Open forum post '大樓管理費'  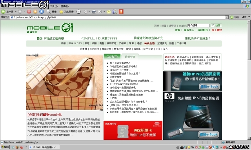[x=115, y=77]
